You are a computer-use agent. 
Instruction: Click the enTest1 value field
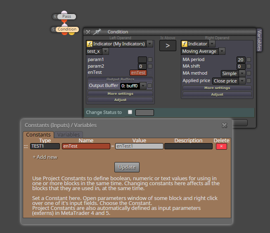(x=139, y=146)
